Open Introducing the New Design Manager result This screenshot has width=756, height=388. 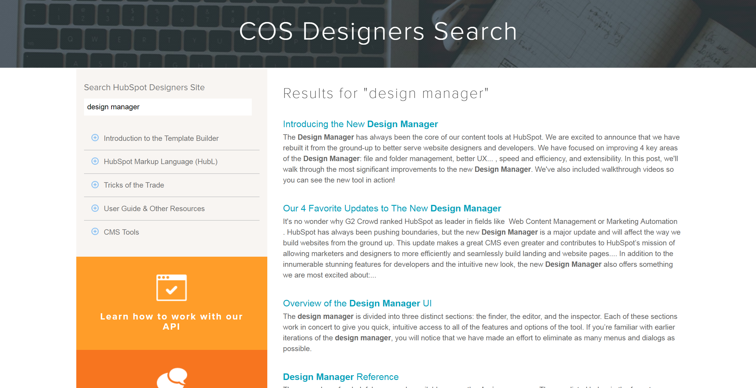point(360,124)
